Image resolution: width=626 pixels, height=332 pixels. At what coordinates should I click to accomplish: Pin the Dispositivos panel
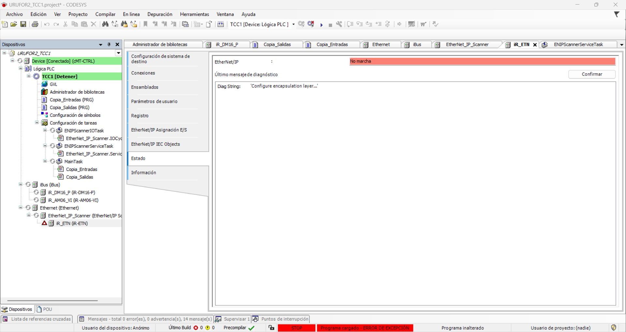[x=109, y=45]
